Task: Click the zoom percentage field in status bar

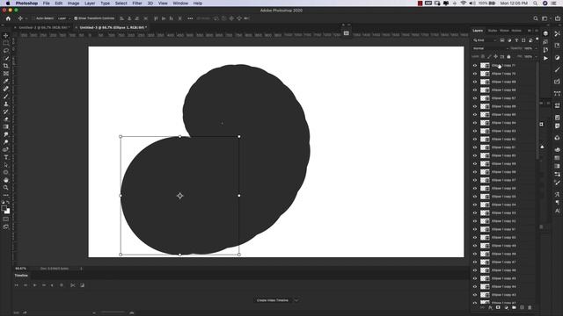Action: pyautogui.click(x=21, y=269)
